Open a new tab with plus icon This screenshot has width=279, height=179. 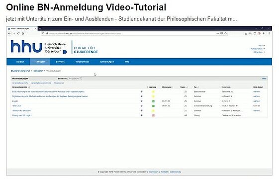[x=40, y=28]
